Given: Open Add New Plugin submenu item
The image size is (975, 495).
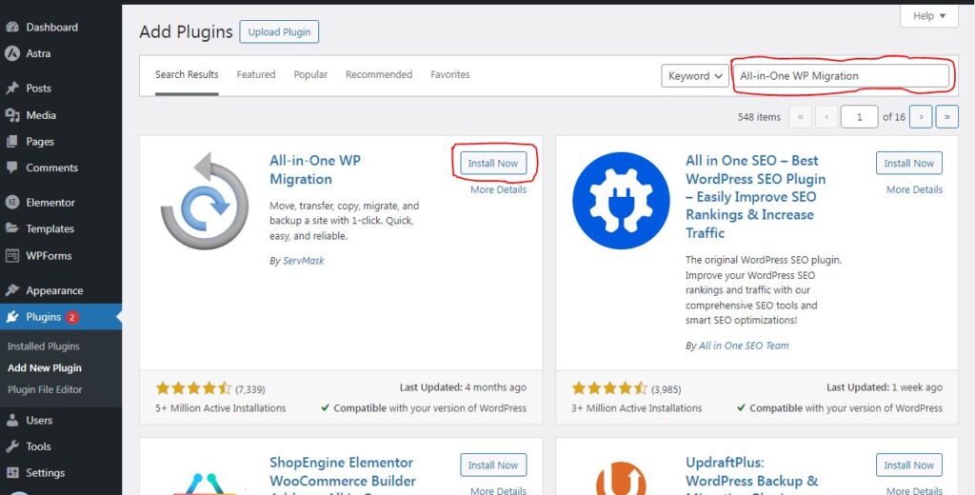Looking at the screenshot, I should pyautogui.click(x=44, y=368).
